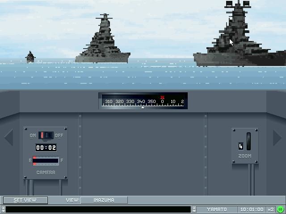Click the SET VIEW button
This screenshot has height=214, width=286.
[x=25, y=200]
